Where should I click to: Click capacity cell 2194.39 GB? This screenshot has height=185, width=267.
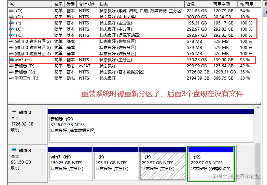pos(198,78)
